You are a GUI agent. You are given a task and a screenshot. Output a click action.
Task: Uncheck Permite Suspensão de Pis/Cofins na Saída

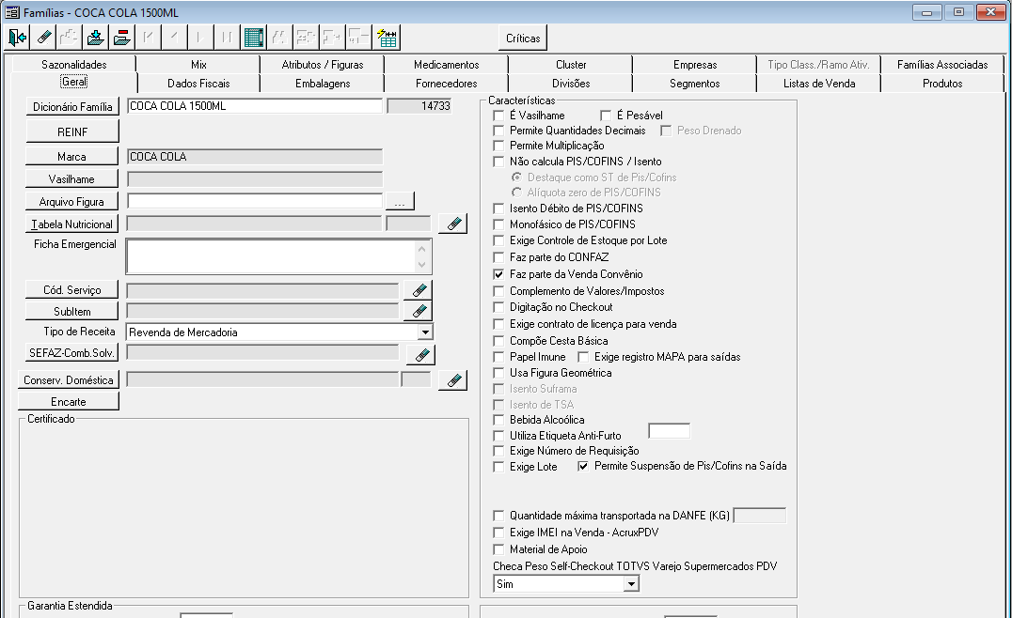pyautogui.click(x=583, y=466)
